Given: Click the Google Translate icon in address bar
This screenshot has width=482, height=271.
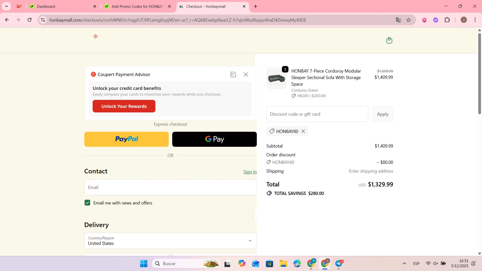Looking at the screenshot, I should [398, 20].
